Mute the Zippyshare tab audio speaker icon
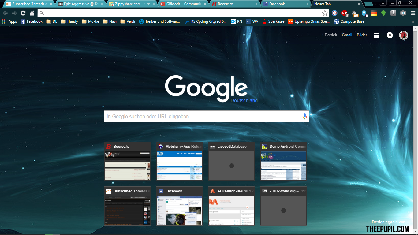This screenshot has height=235, width=418. [x=149, y=4]
